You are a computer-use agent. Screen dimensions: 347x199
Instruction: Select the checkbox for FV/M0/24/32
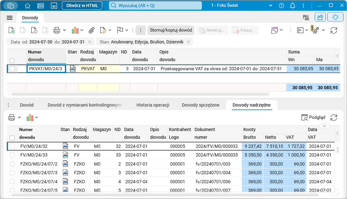point(12,146)
